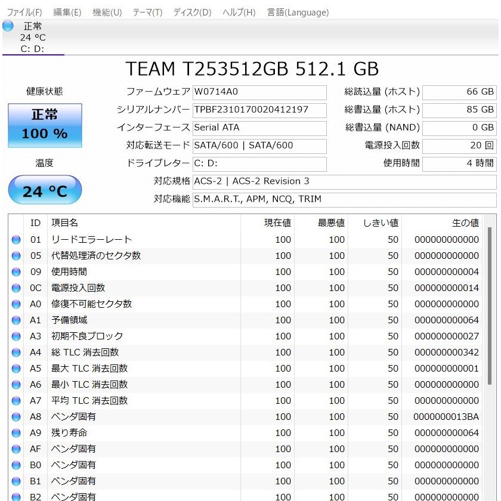The image size is (501, 501).
Task: Select the 最大 TLC 消去回数 attribute name
Action: [89, 369]
